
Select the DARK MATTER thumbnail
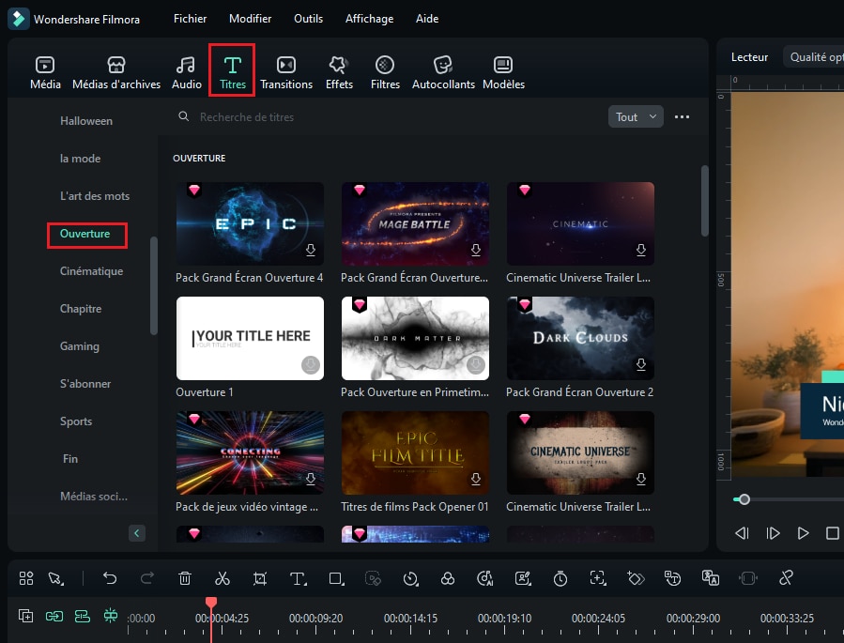click(416, 339)
